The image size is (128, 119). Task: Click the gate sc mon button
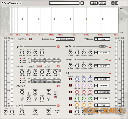coord(102,46)
